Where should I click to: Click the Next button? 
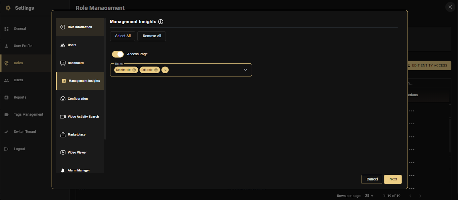tap(393, 179)
